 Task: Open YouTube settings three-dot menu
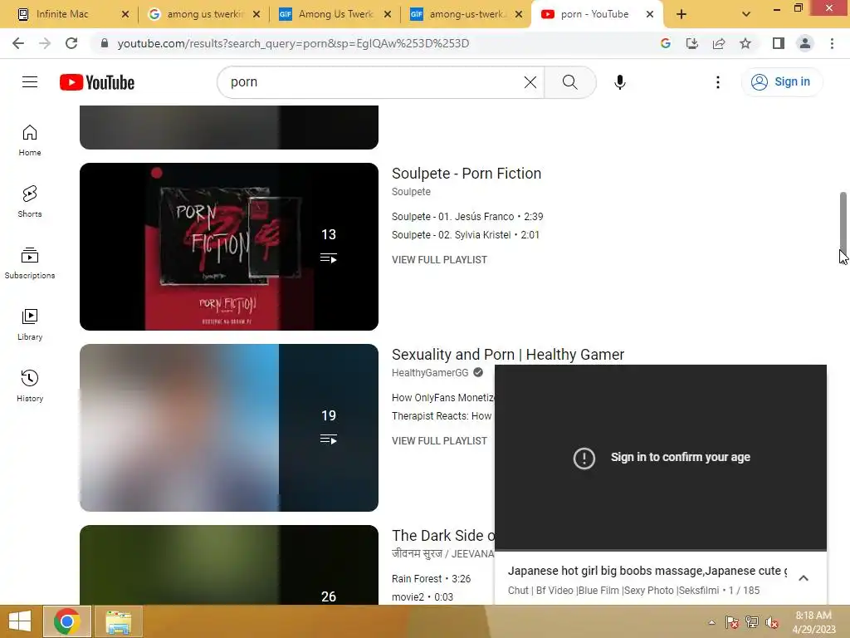(718, 82)
